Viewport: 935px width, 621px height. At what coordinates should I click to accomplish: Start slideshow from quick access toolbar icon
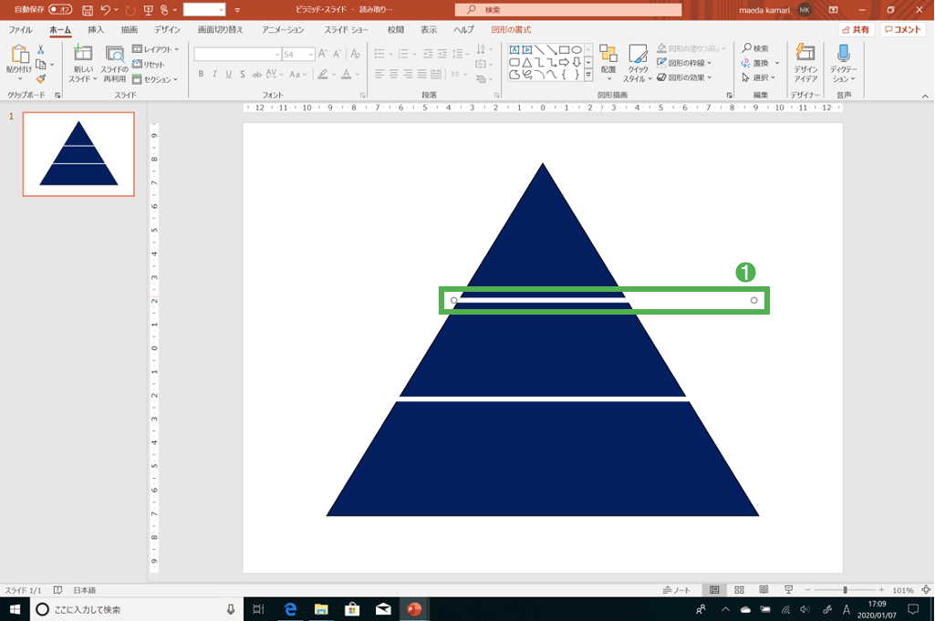149,10
